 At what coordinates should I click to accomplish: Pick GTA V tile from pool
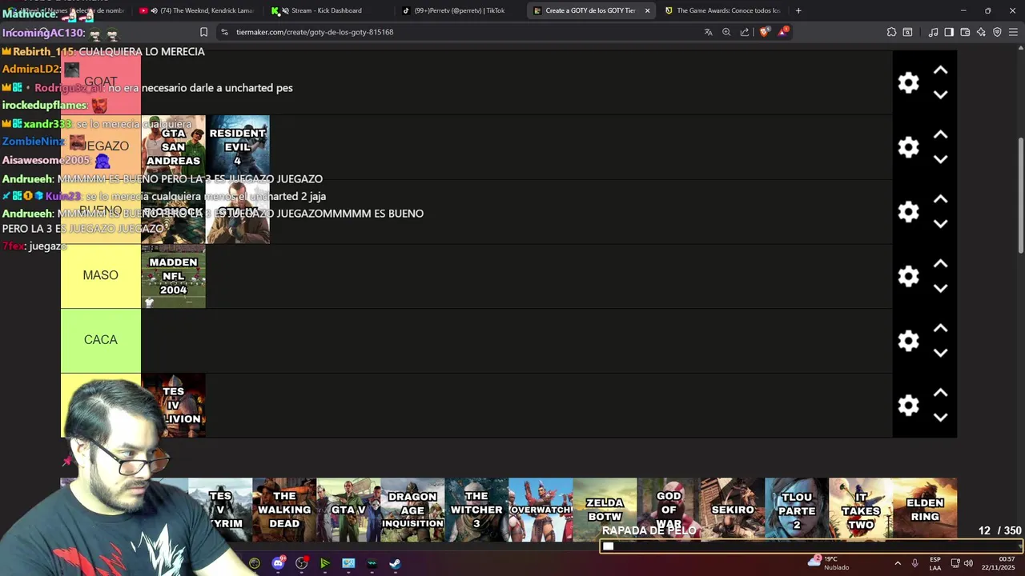348,510
